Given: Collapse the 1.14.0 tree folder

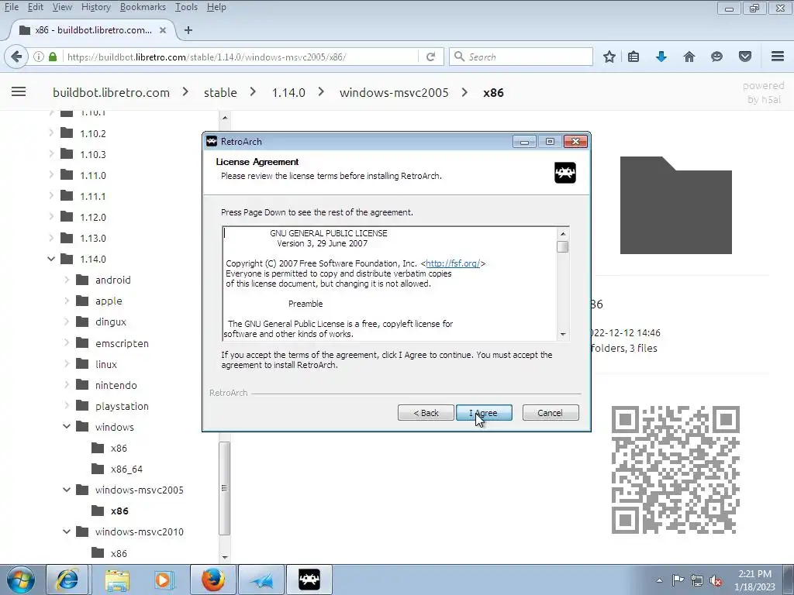Looking at the screenshot, I should point(51,259).
